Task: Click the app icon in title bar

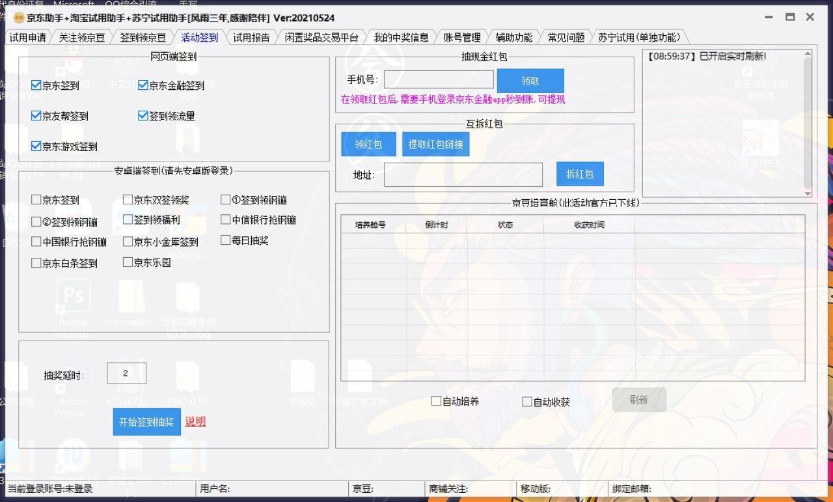Action: pos(19,18)
